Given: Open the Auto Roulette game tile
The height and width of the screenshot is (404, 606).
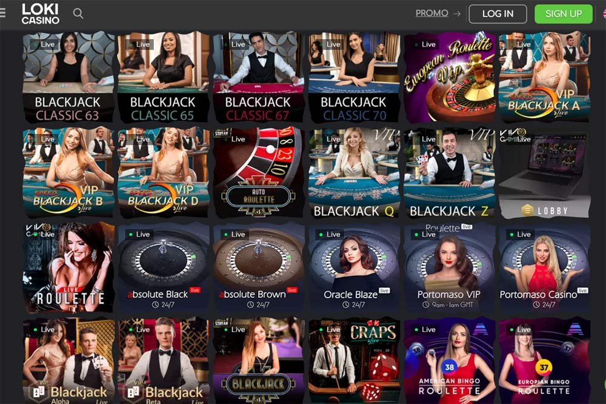Looking at the screenshot, I should pos(259,172).
